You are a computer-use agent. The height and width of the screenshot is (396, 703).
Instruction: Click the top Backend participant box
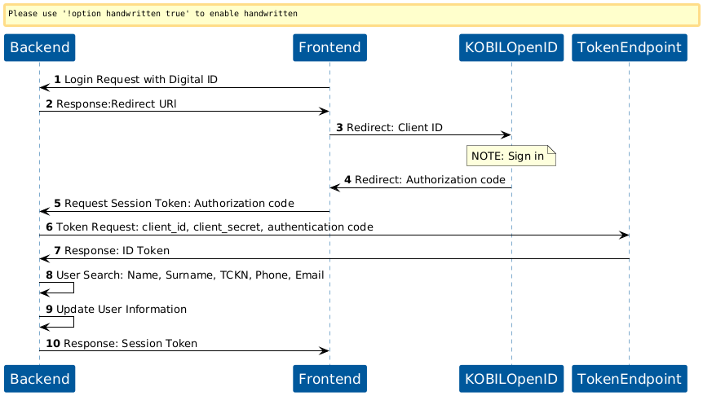(x=39, y=47)
